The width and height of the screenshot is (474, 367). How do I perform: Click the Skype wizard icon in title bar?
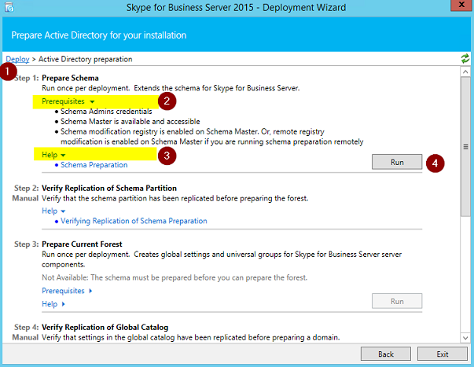click(9, 7)
